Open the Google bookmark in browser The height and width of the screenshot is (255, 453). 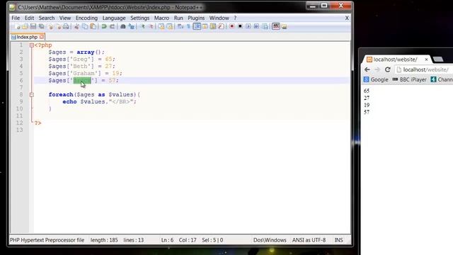[376, 79]
